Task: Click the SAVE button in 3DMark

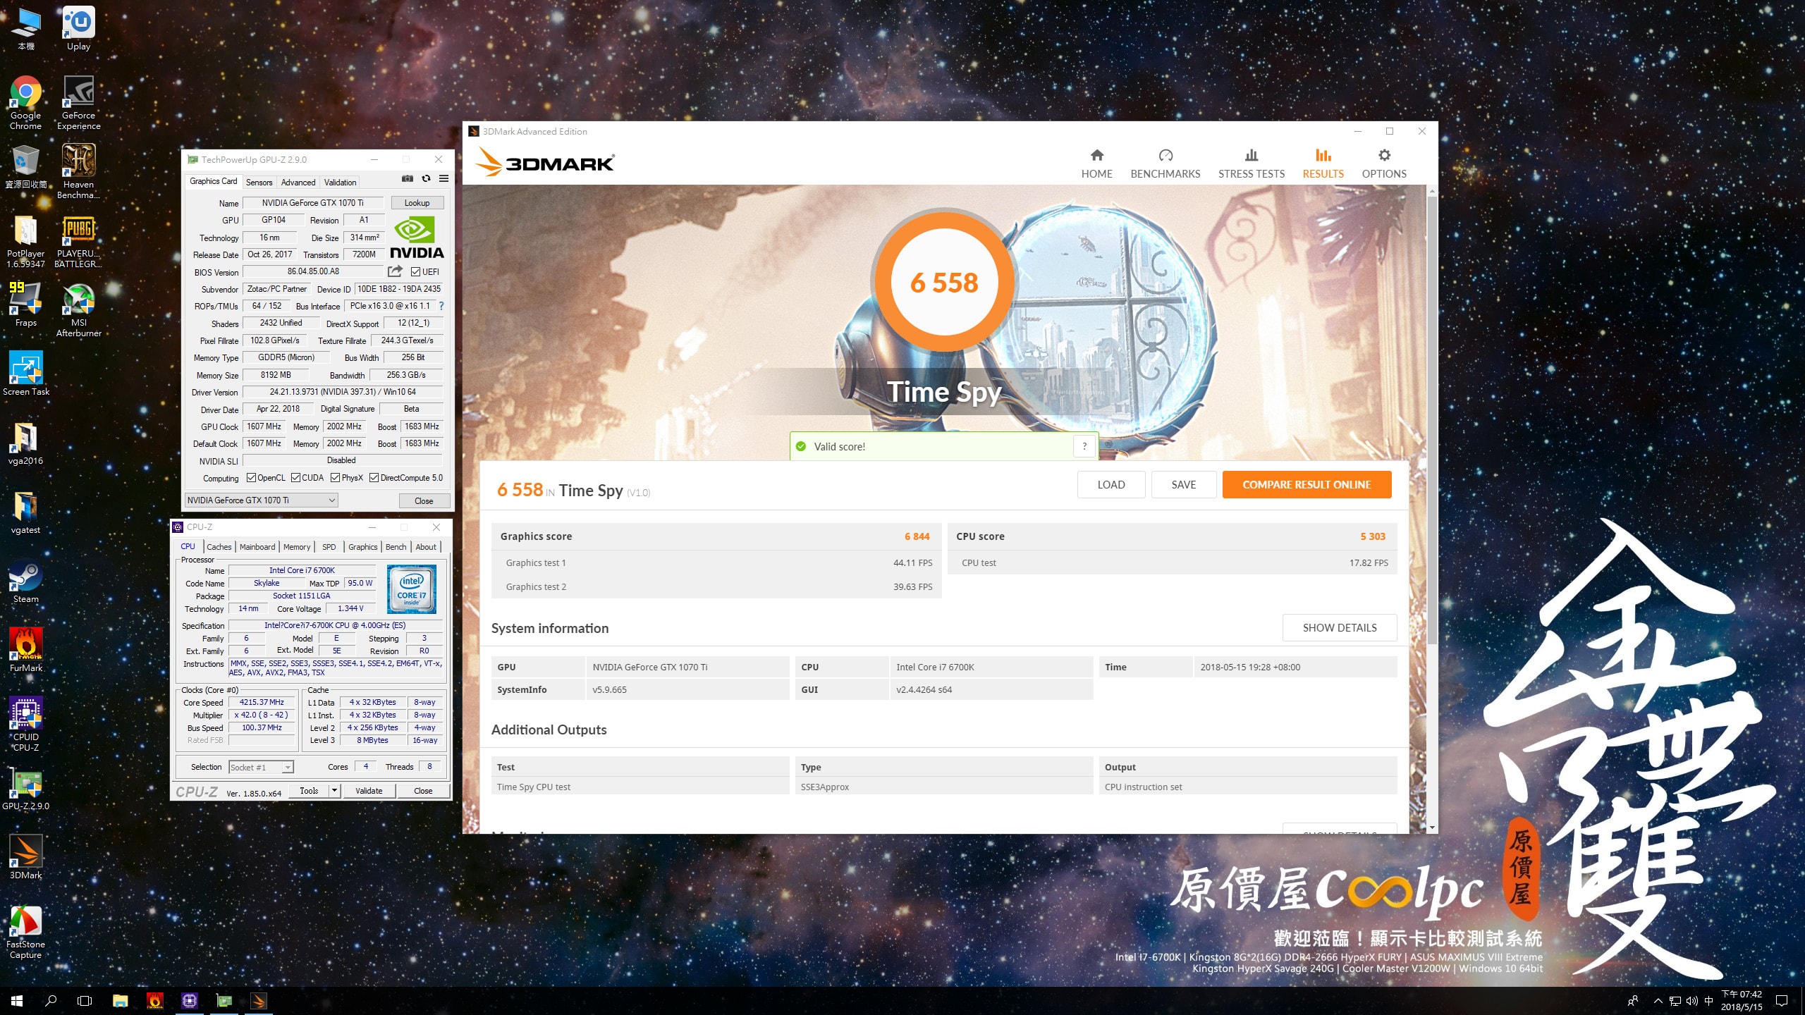Action: [1183, 485]
